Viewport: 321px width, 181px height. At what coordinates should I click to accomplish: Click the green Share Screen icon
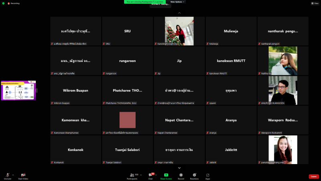(x=166, y=175)
